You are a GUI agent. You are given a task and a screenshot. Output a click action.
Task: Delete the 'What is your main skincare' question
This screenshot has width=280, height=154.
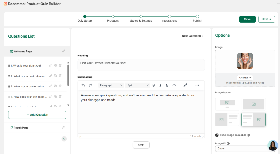tap(60, 76)
